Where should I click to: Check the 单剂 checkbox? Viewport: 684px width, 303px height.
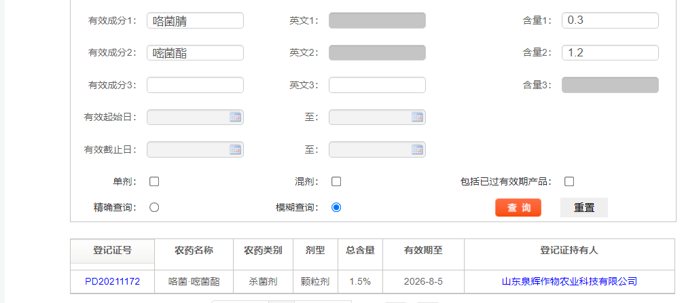click(154, 181)
